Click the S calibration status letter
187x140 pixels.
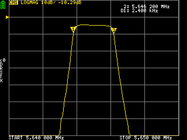[x=1, y=72]
